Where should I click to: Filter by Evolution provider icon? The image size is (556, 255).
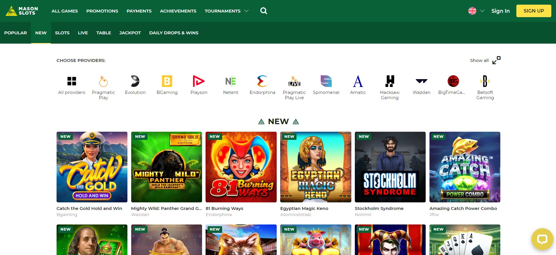(x=135, y=81)
